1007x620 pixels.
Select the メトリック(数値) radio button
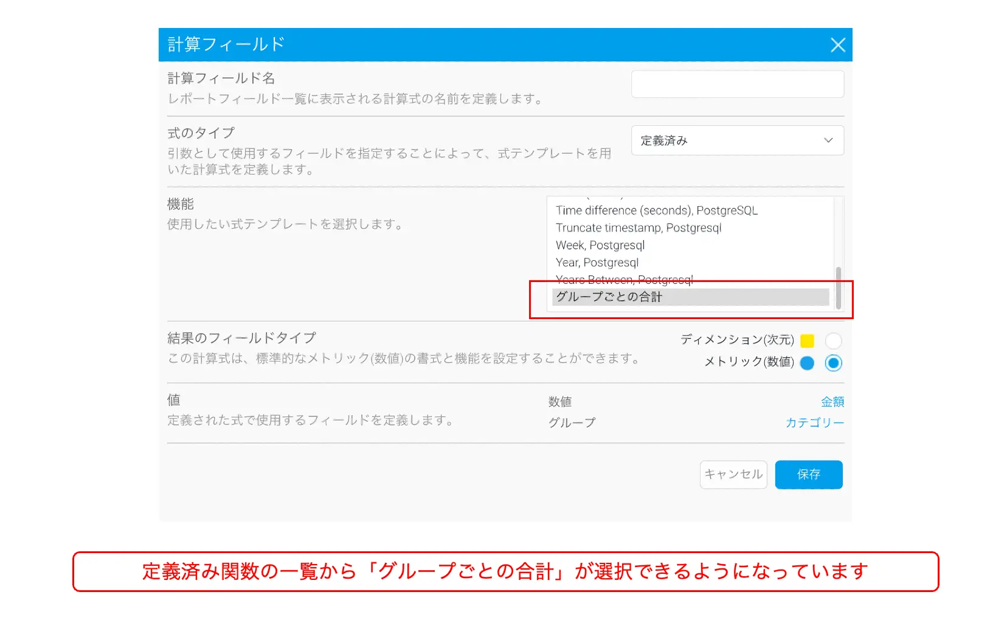833,363
